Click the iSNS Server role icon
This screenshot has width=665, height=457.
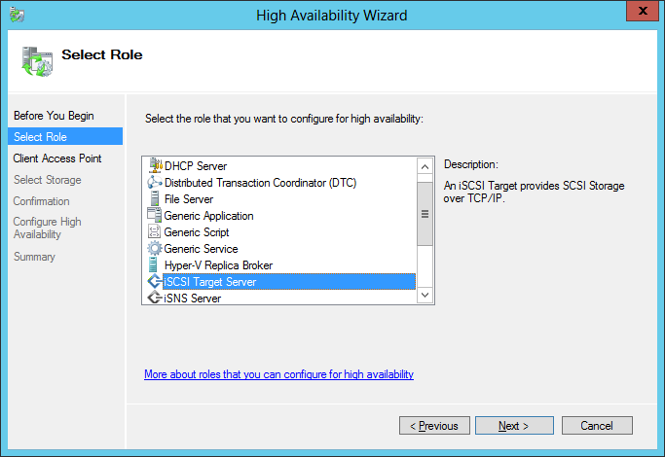click(154, 299)
